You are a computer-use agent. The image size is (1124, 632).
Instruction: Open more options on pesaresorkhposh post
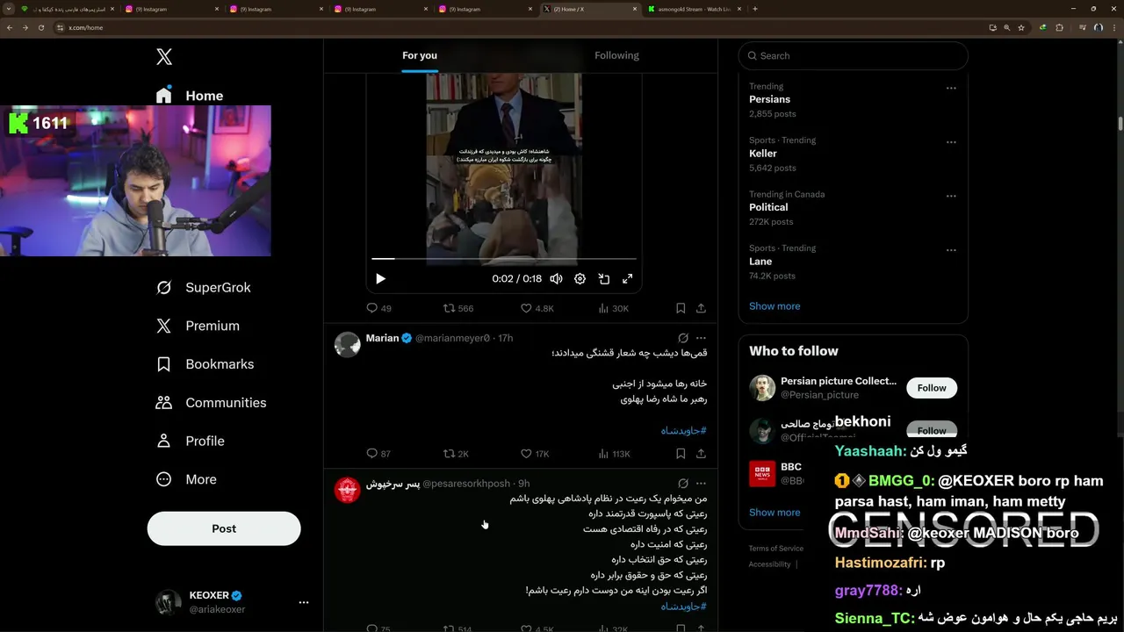pyautogui.click(x=701, y=484)
